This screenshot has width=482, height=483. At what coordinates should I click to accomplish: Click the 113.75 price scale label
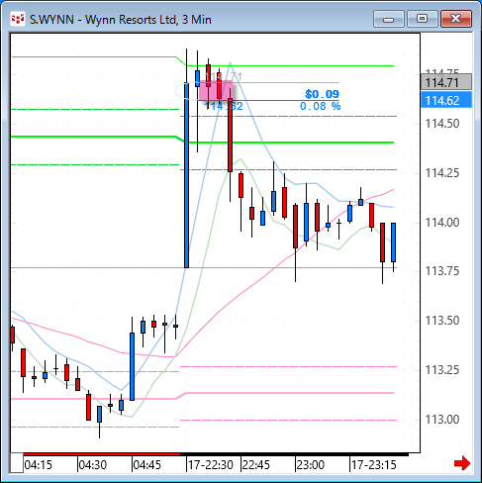coord(442,271)
